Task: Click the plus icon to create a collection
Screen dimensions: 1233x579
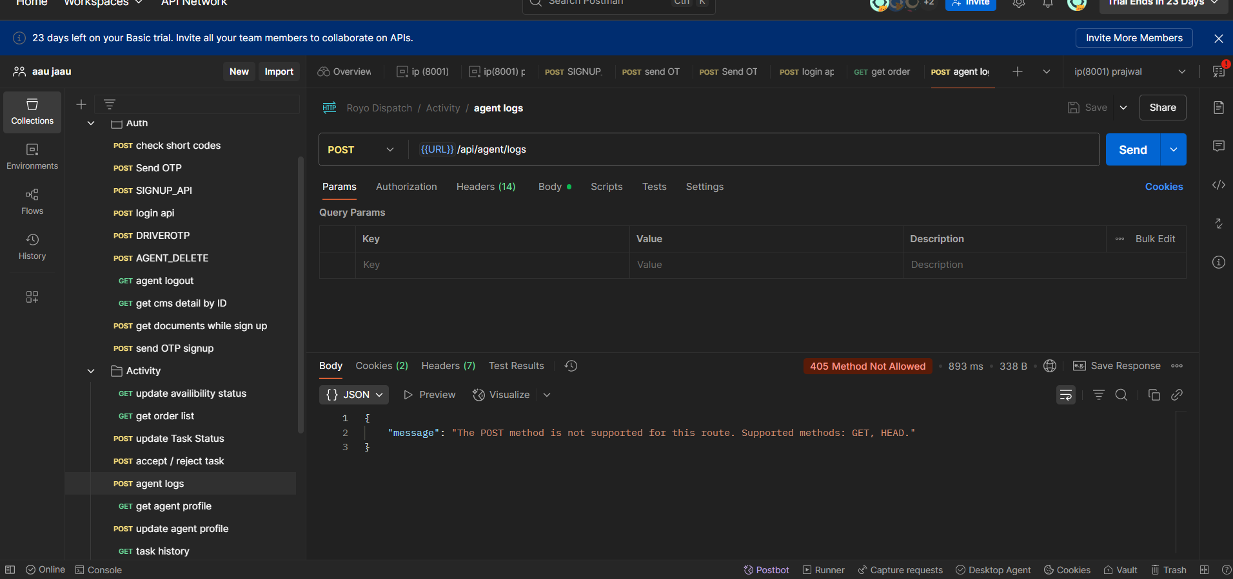Action: (81, 104)
